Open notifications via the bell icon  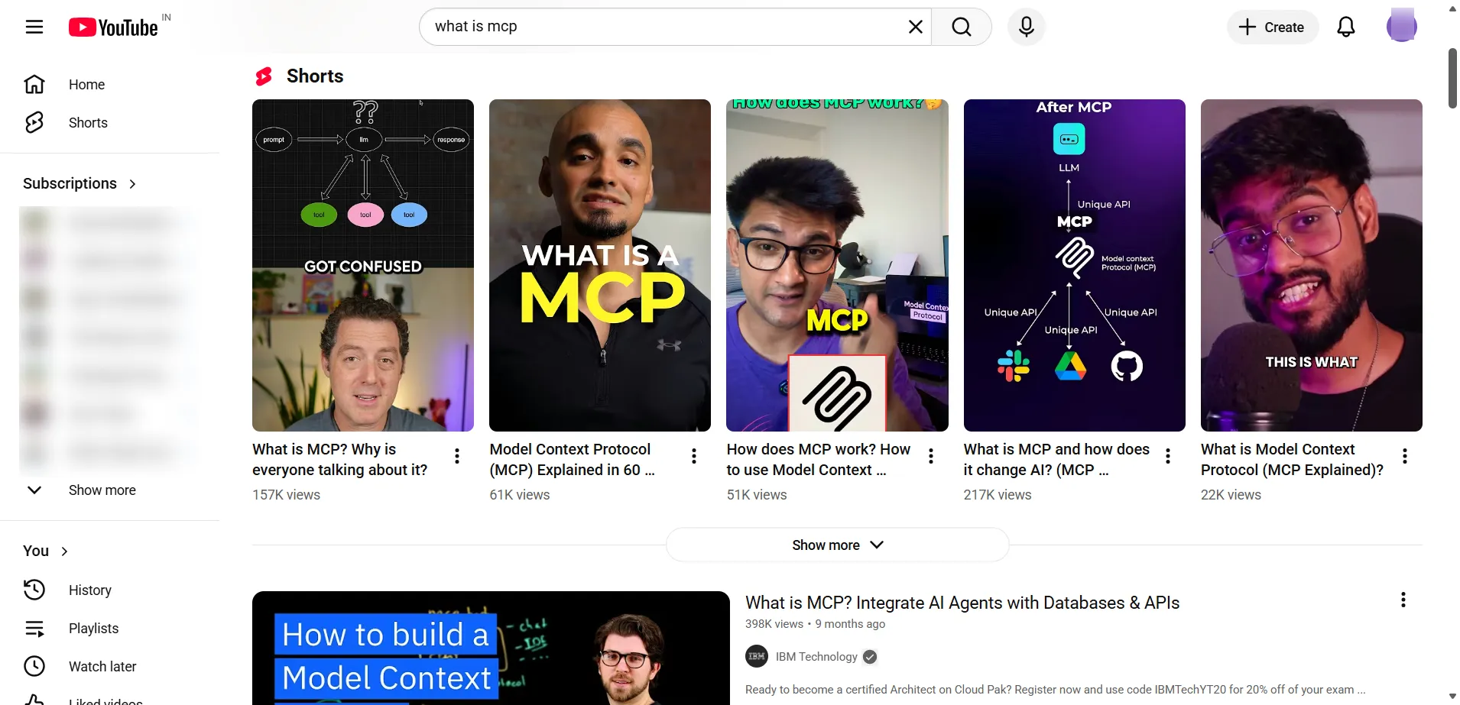point(1345,27)
